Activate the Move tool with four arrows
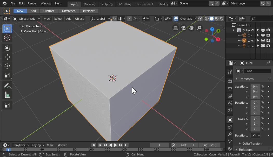 tap(7, 57)
